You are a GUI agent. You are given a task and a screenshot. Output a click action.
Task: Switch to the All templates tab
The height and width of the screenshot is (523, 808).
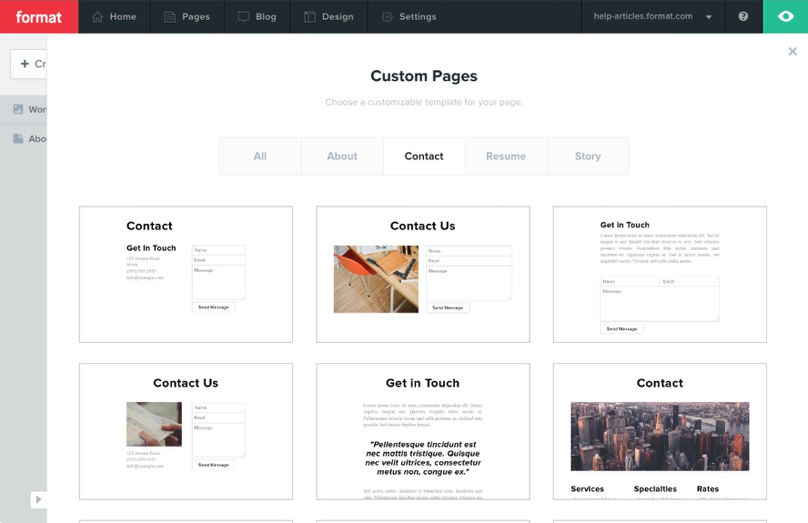pos(260,156)
